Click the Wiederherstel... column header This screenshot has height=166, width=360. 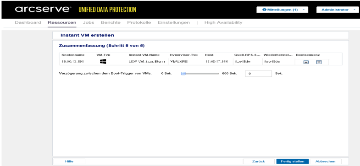tap(278, 55)
